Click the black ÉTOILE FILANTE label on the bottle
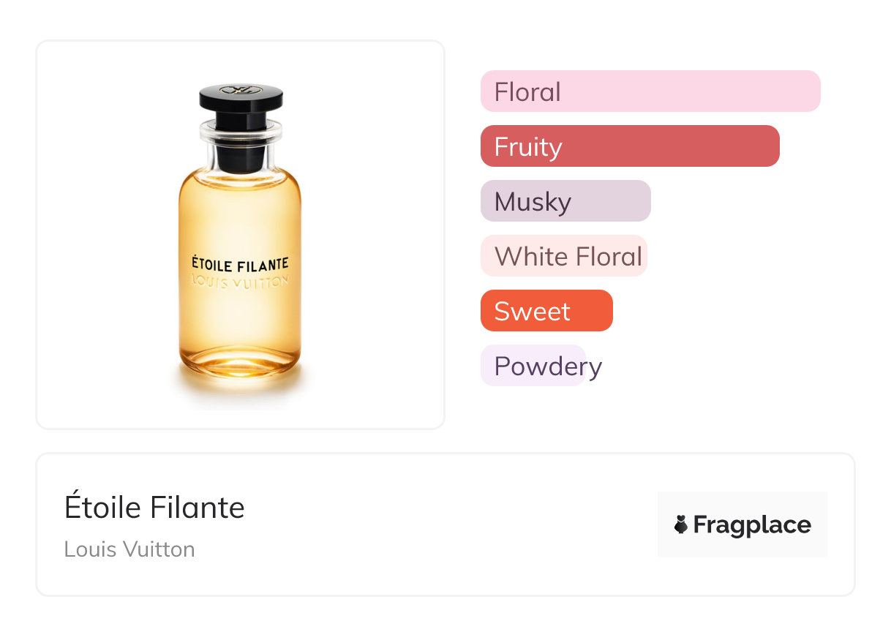The height and width of the screenshot is (632, 891). coord(240,263)
